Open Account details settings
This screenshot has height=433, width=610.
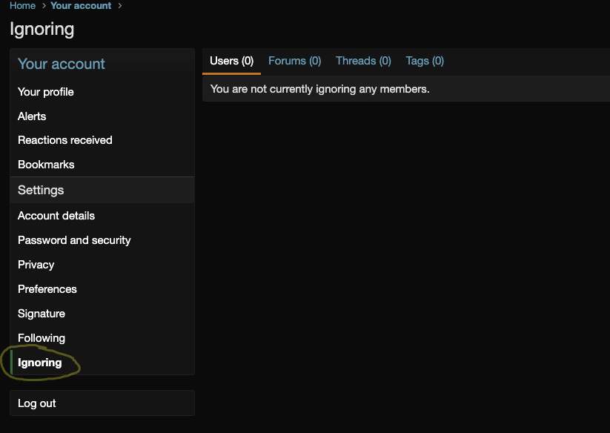click(56, 216)
